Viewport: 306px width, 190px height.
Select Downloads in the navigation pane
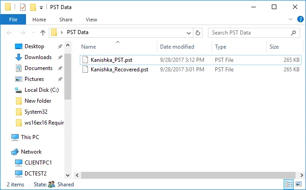click(x=38, y=57)
